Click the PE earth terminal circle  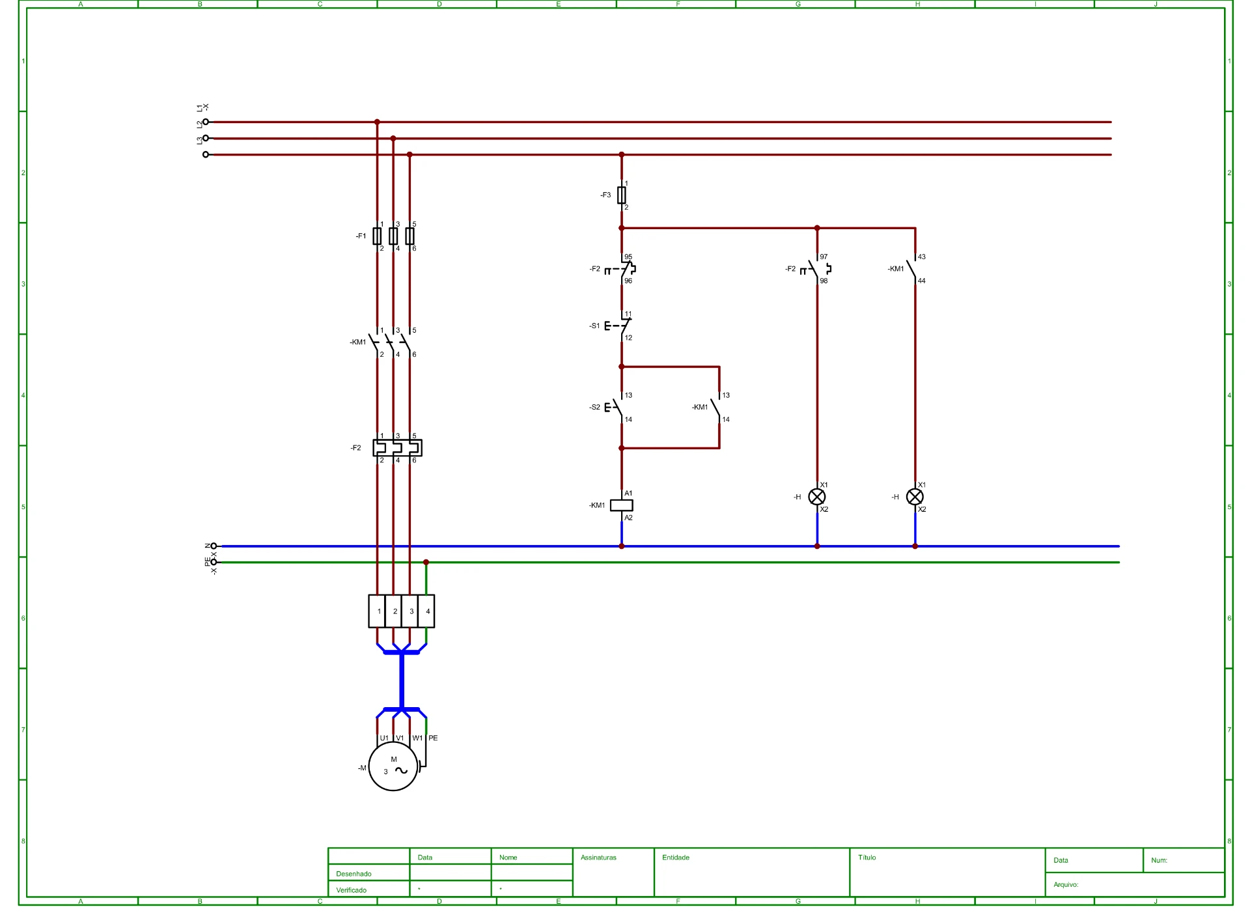pos(214,562)
